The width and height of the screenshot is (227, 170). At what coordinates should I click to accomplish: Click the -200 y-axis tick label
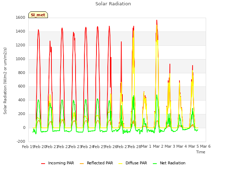[21, 141]
